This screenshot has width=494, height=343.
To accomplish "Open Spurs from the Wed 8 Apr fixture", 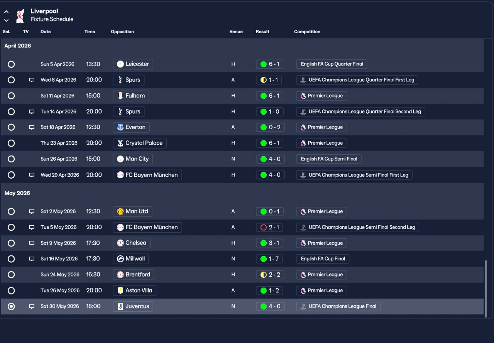I will click(x=129, y=80).
